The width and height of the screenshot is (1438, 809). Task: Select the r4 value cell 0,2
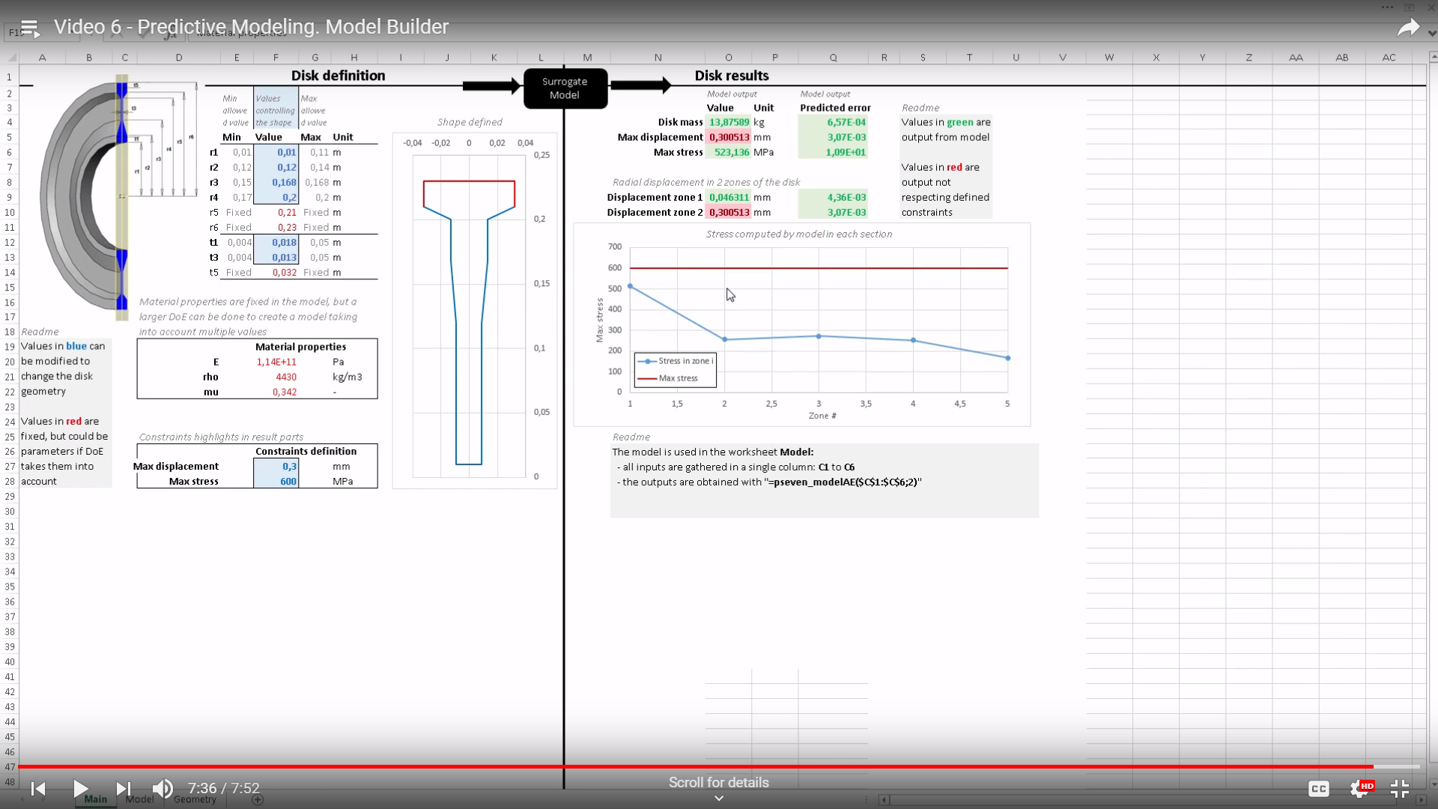(276, 197)
